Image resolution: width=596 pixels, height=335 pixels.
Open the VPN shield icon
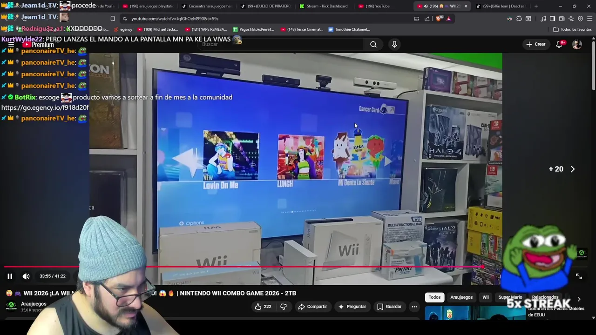580,19
